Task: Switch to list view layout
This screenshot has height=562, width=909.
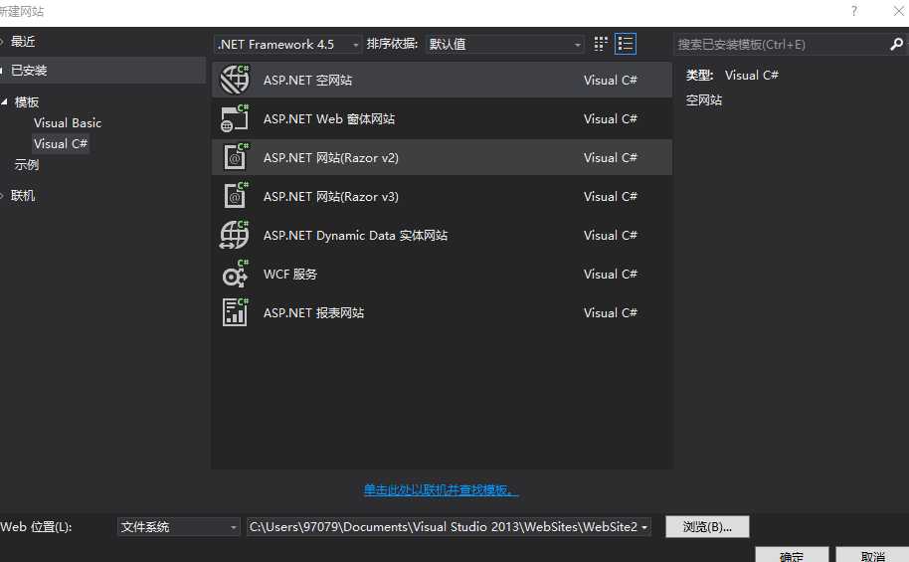Action: [626, 44]
